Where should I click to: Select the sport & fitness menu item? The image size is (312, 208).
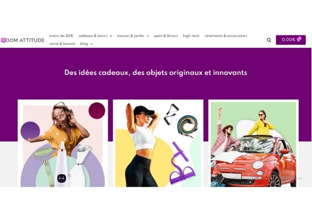point(166,36)
